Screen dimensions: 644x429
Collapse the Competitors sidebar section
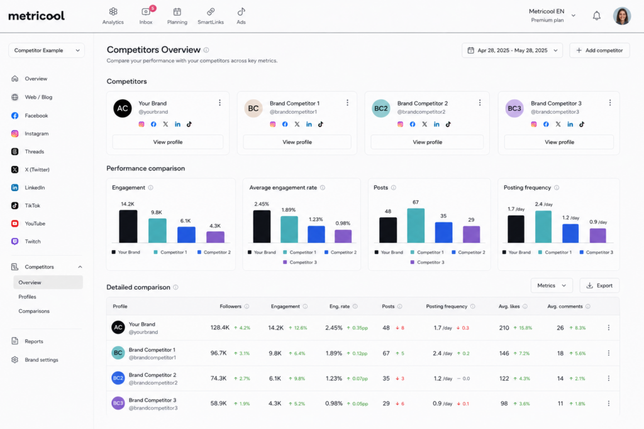pyautogui.click(x=80, y=267)
